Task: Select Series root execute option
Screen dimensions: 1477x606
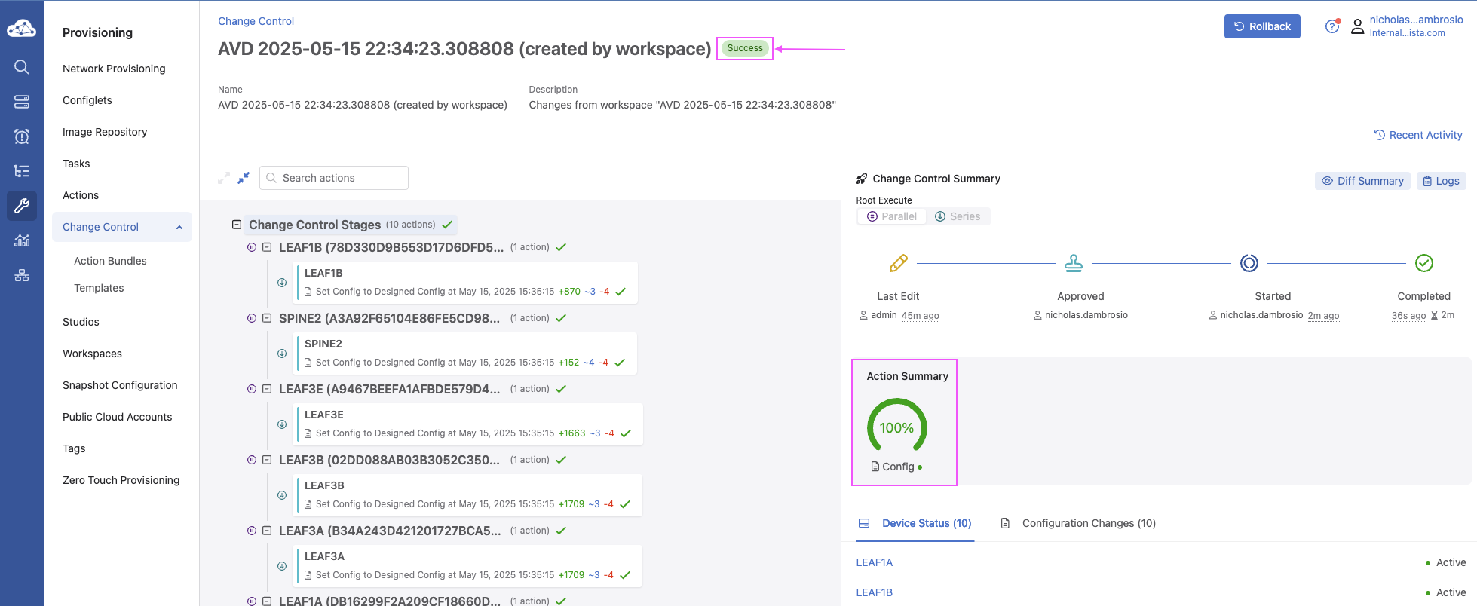Action: coord(958,216)
